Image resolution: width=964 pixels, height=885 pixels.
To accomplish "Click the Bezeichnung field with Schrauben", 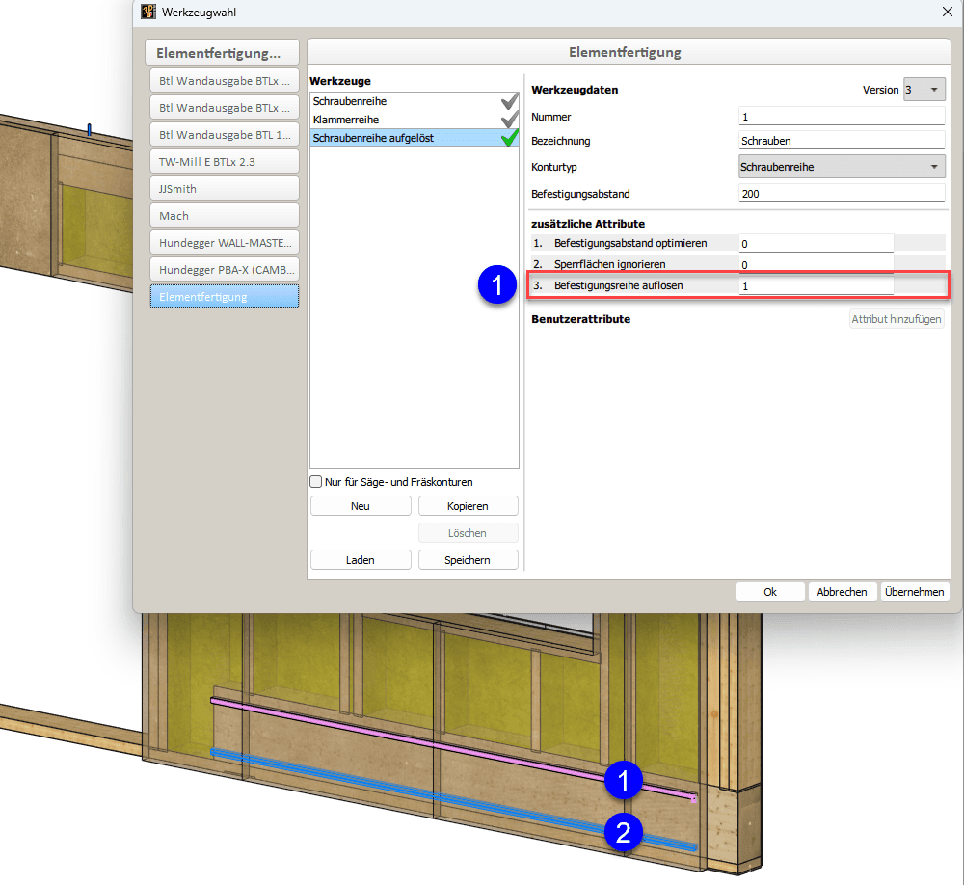I will tap(842, 141).
